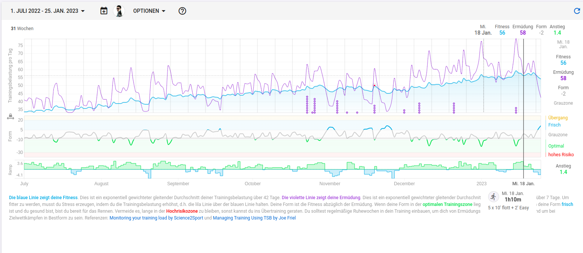
Task: Click the Optimal zone legend label
Action: 556,146
